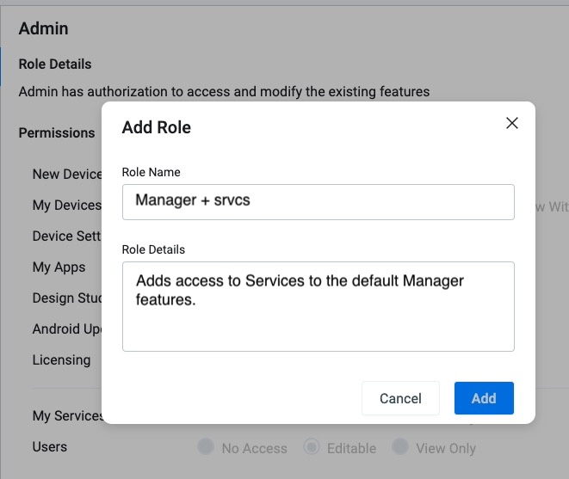This screenshot has height=479, width=569.
Task: Select the My Apps permission row
Action: click(x=59, y=267)
